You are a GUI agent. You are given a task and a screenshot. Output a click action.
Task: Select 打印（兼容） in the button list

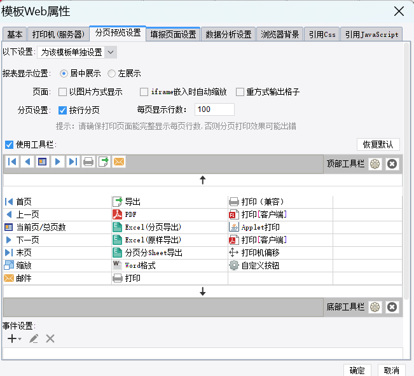point(280,202)
